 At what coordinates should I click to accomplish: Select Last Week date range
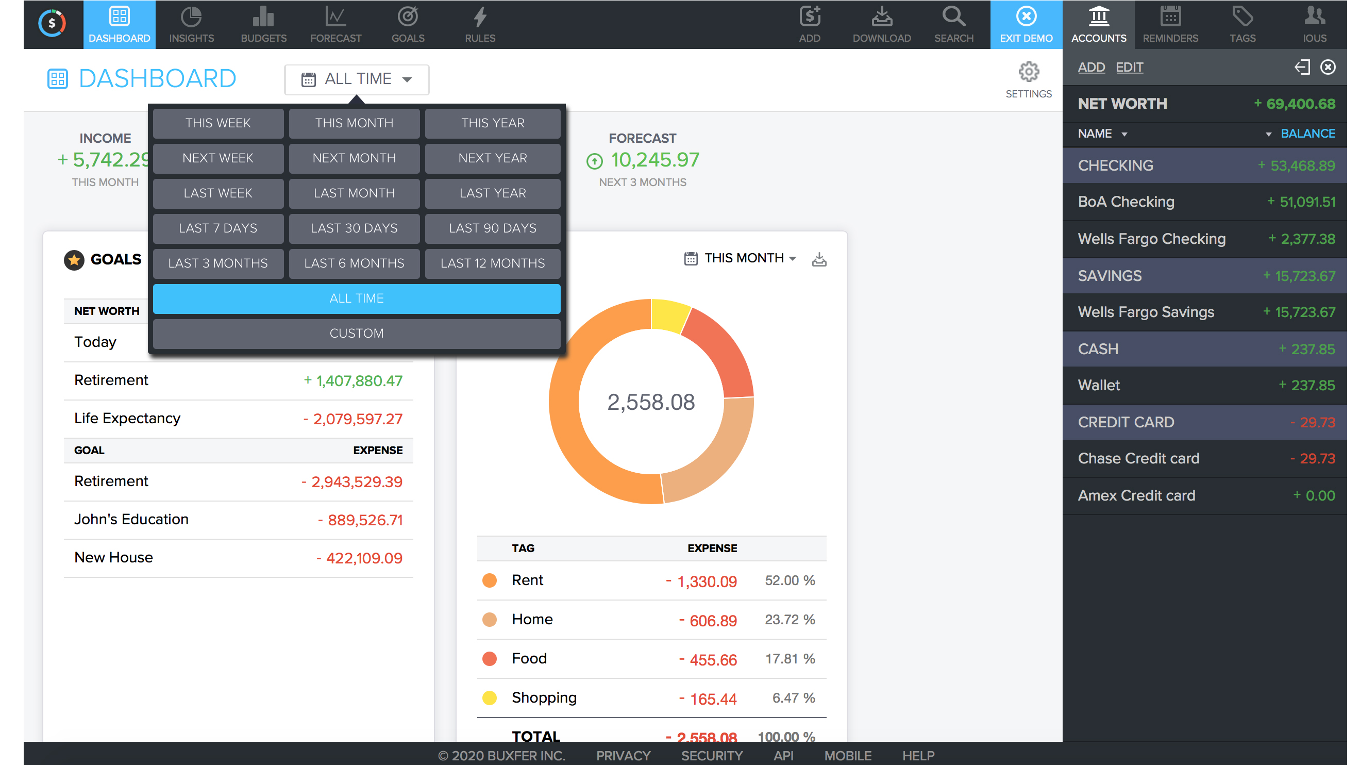(218, 193)
